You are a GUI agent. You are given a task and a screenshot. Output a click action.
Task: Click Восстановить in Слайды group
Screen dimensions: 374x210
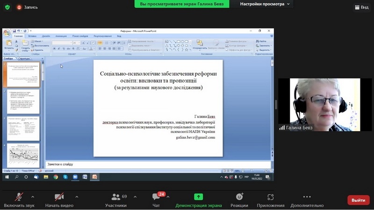[40, 45]
